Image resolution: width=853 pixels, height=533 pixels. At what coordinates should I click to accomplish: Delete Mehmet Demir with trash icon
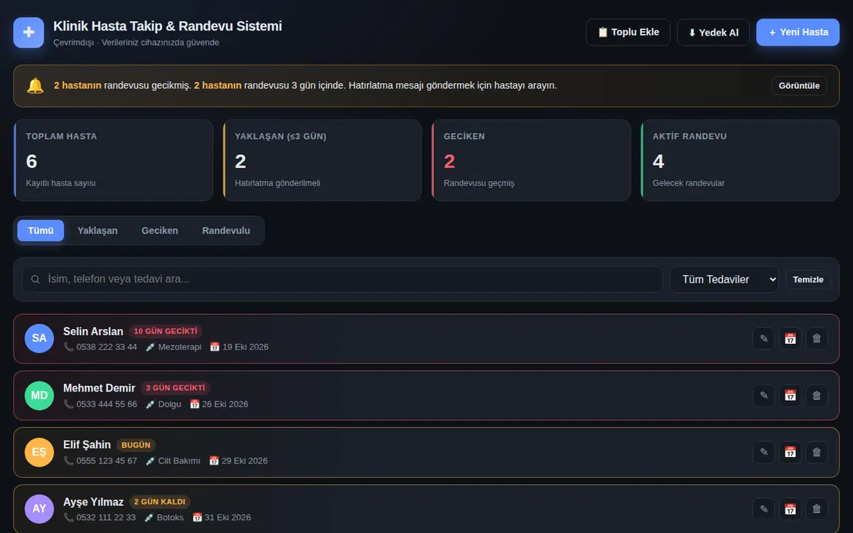click(x=817, y=395)
